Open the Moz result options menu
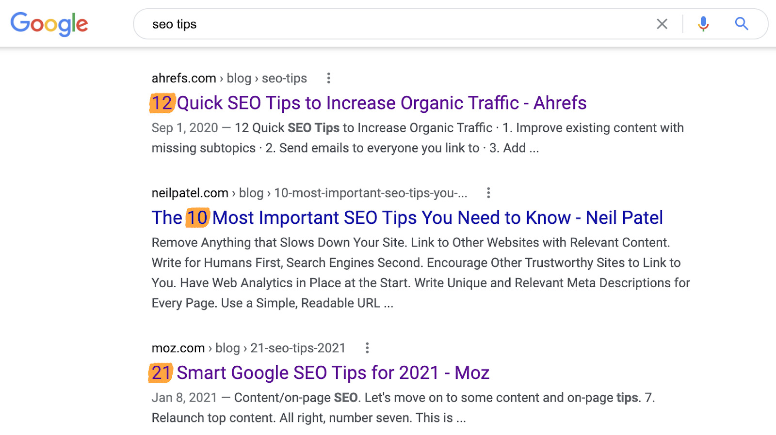Image resolution: width=776 pixels, height=435 pixels. tap(367, 348)
